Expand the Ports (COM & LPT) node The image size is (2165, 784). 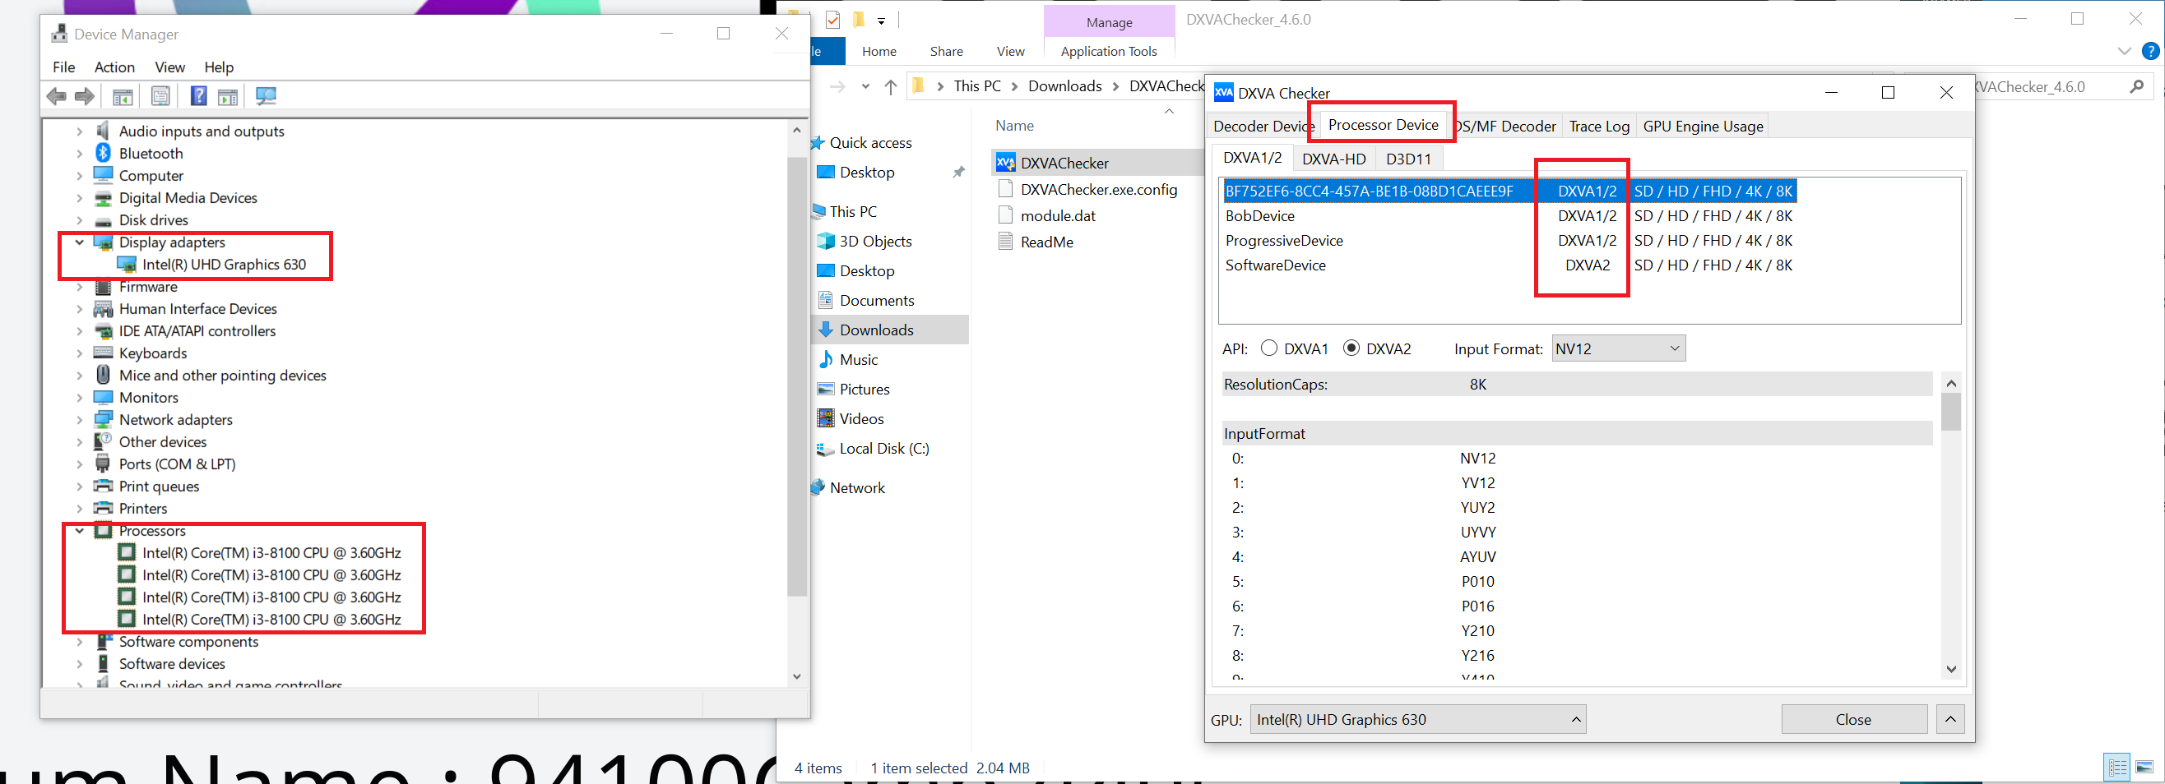coord(80,464)
